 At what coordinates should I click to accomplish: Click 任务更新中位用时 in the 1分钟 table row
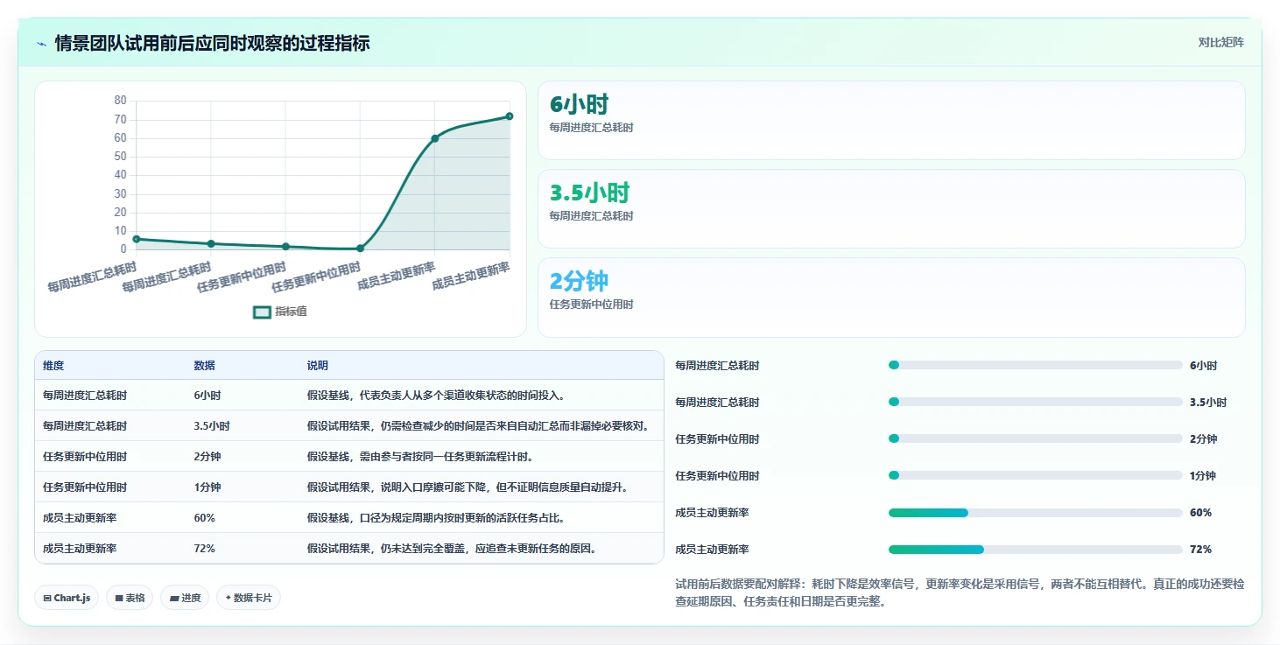(x=85, y=487)
